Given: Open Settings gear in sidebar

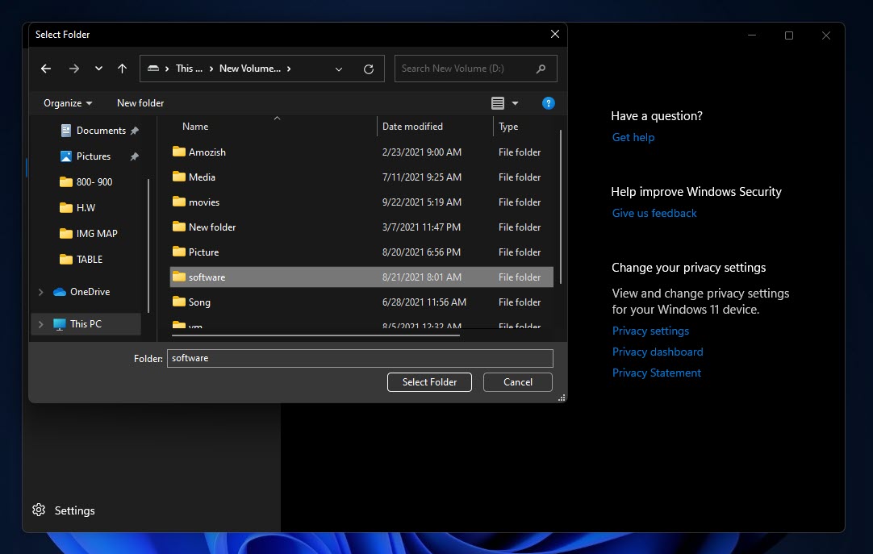Looking at the screenshot, I should [x=39, y=510].
